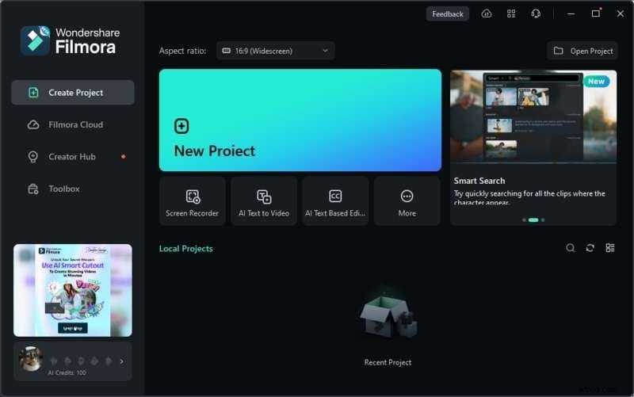Open the grid apps icon in title bar
Image resolution: width=634 pixels, height=397 pixels.
511,13
